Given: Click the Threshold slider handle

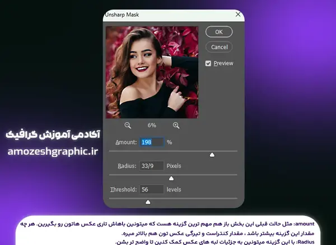Looking at the screenshot, I should tap(148, 202).
